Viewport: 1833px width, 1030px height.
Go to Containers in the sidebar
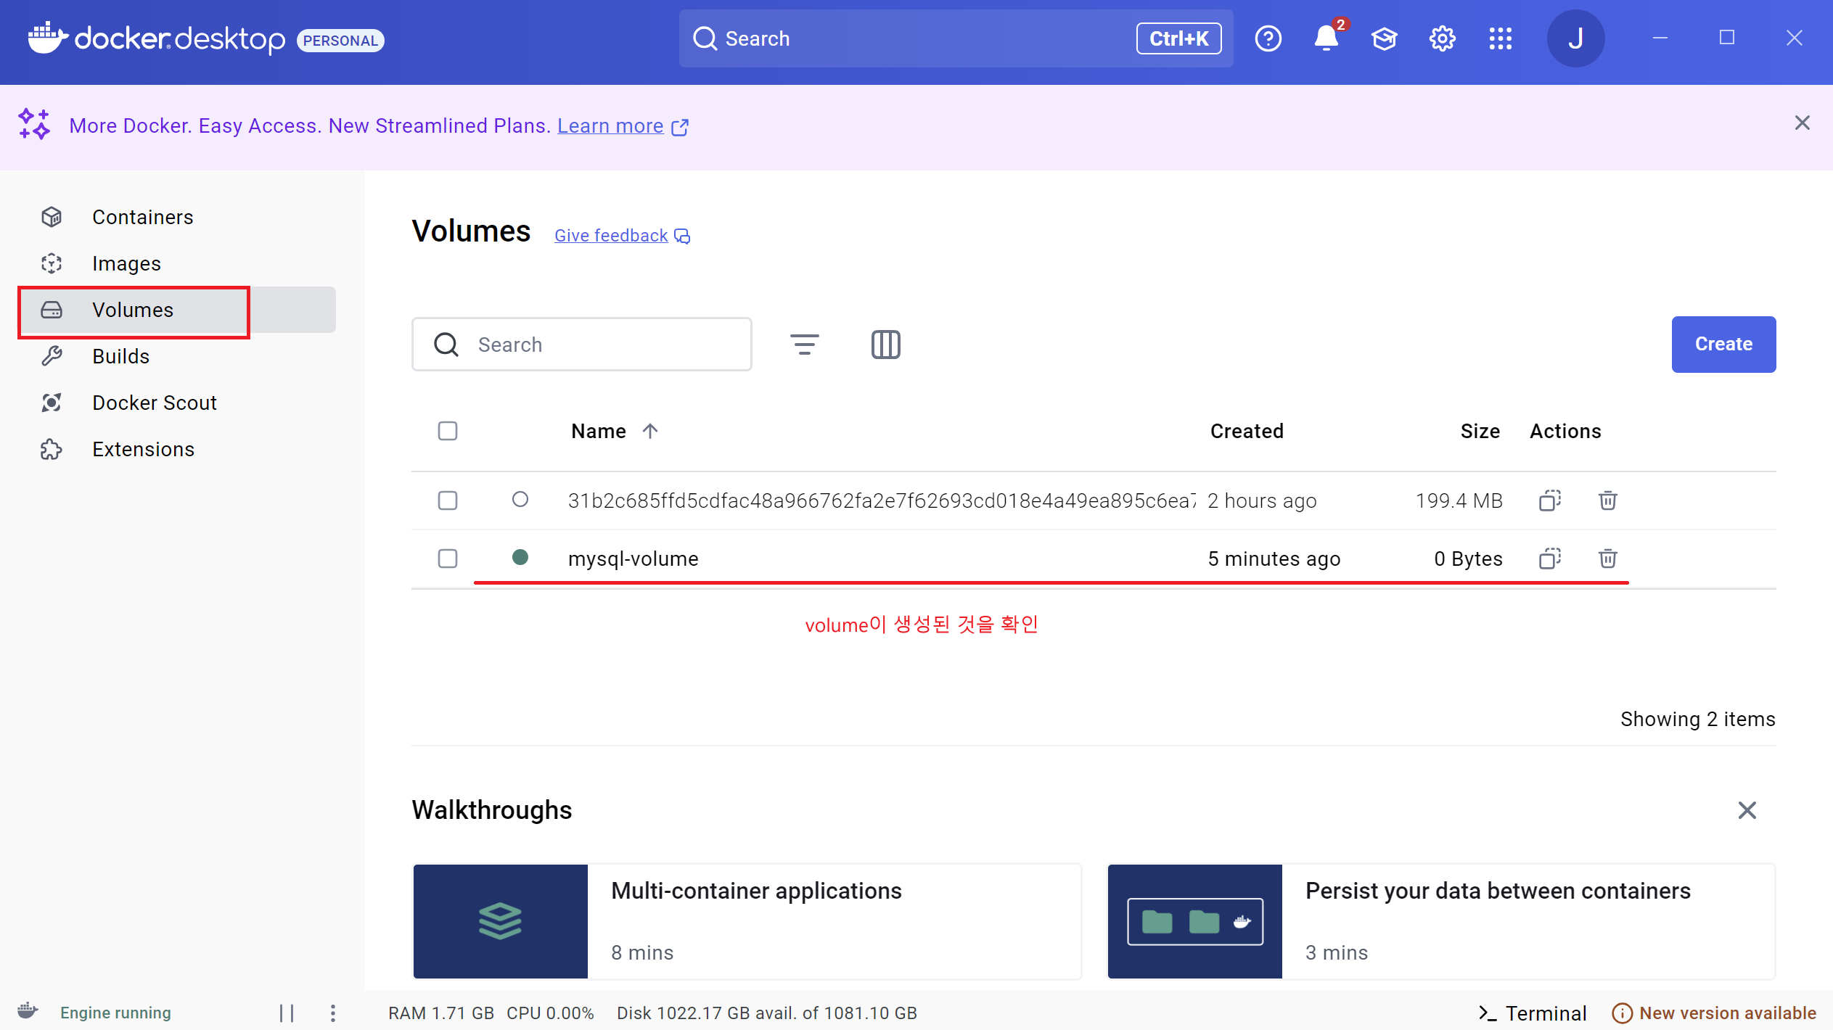point(142,217)
